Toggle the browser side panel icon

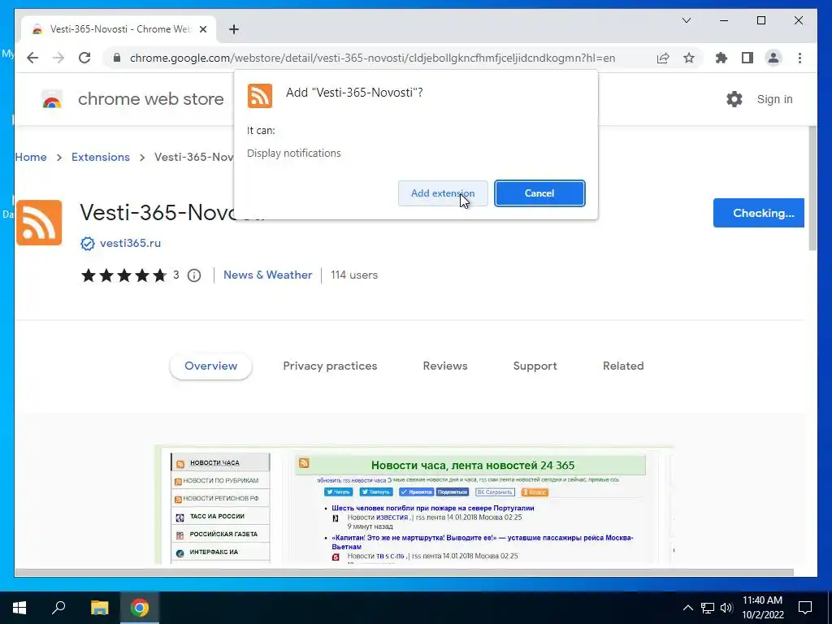pos(747,58)
